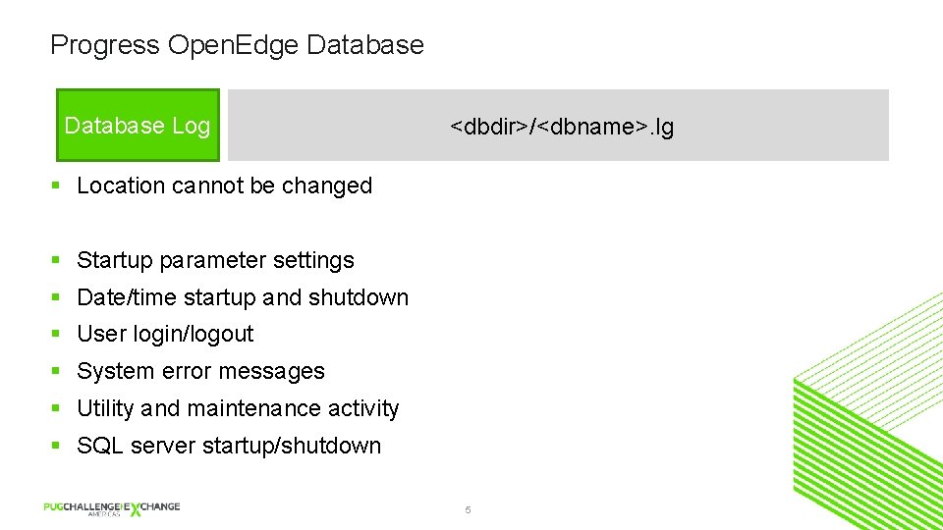Click the bullet marker before User login/logout

(x=57, y=335)
